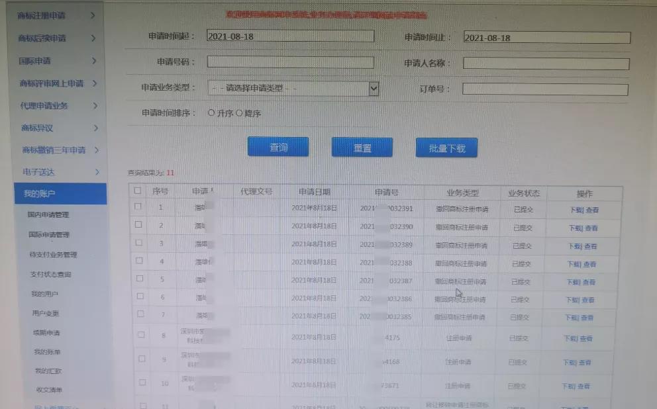
Task: Check the checkbox for row 5
Action: click(138, 279)
